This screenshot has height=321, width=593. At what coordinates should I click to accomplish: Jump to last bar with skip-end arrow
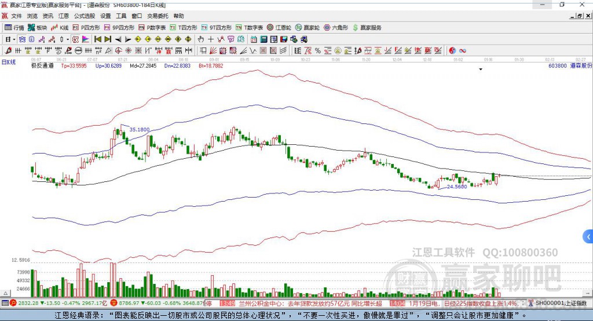tap(108, 39)
